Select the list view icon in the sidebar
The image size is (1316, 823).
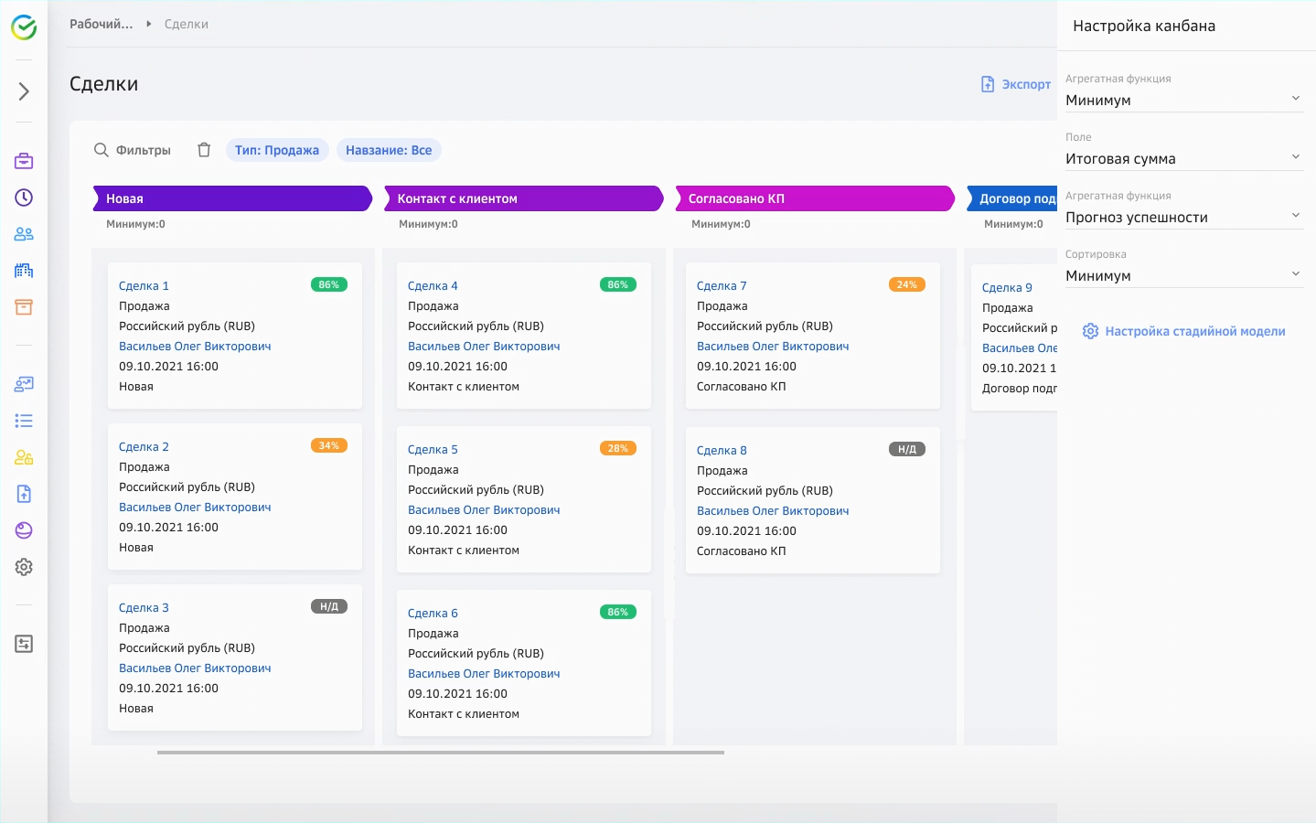(x=23, y=421)
